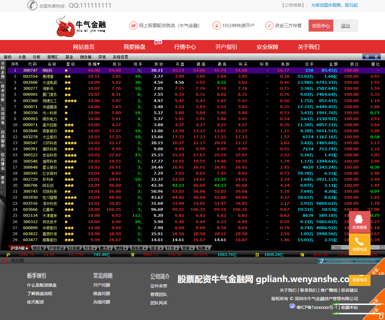Click the 退出 logout link
Screen dimensions: 385x320
point(345,26)
